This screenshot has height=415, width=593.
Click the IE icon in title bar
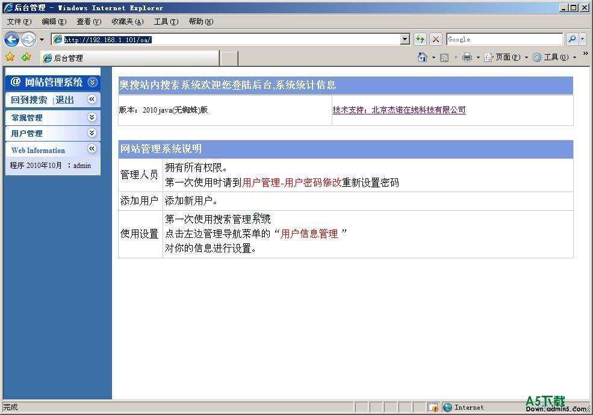coord(8,8)
